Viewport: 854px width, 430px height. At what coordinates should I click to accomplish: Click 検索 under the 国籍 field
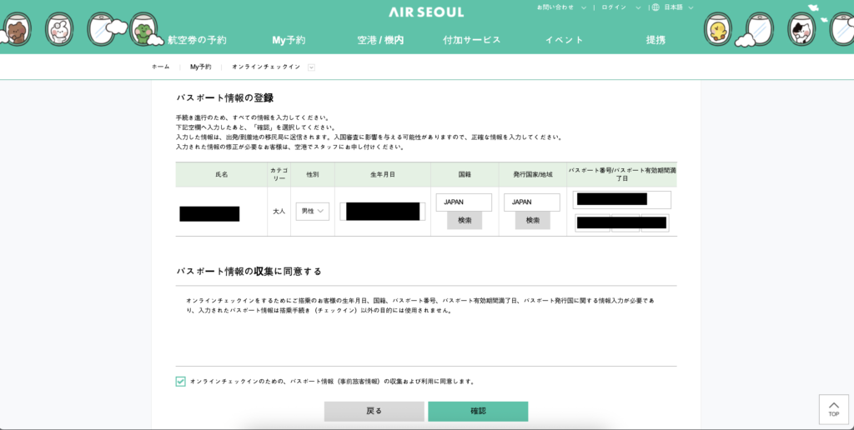tap(465, 221)
